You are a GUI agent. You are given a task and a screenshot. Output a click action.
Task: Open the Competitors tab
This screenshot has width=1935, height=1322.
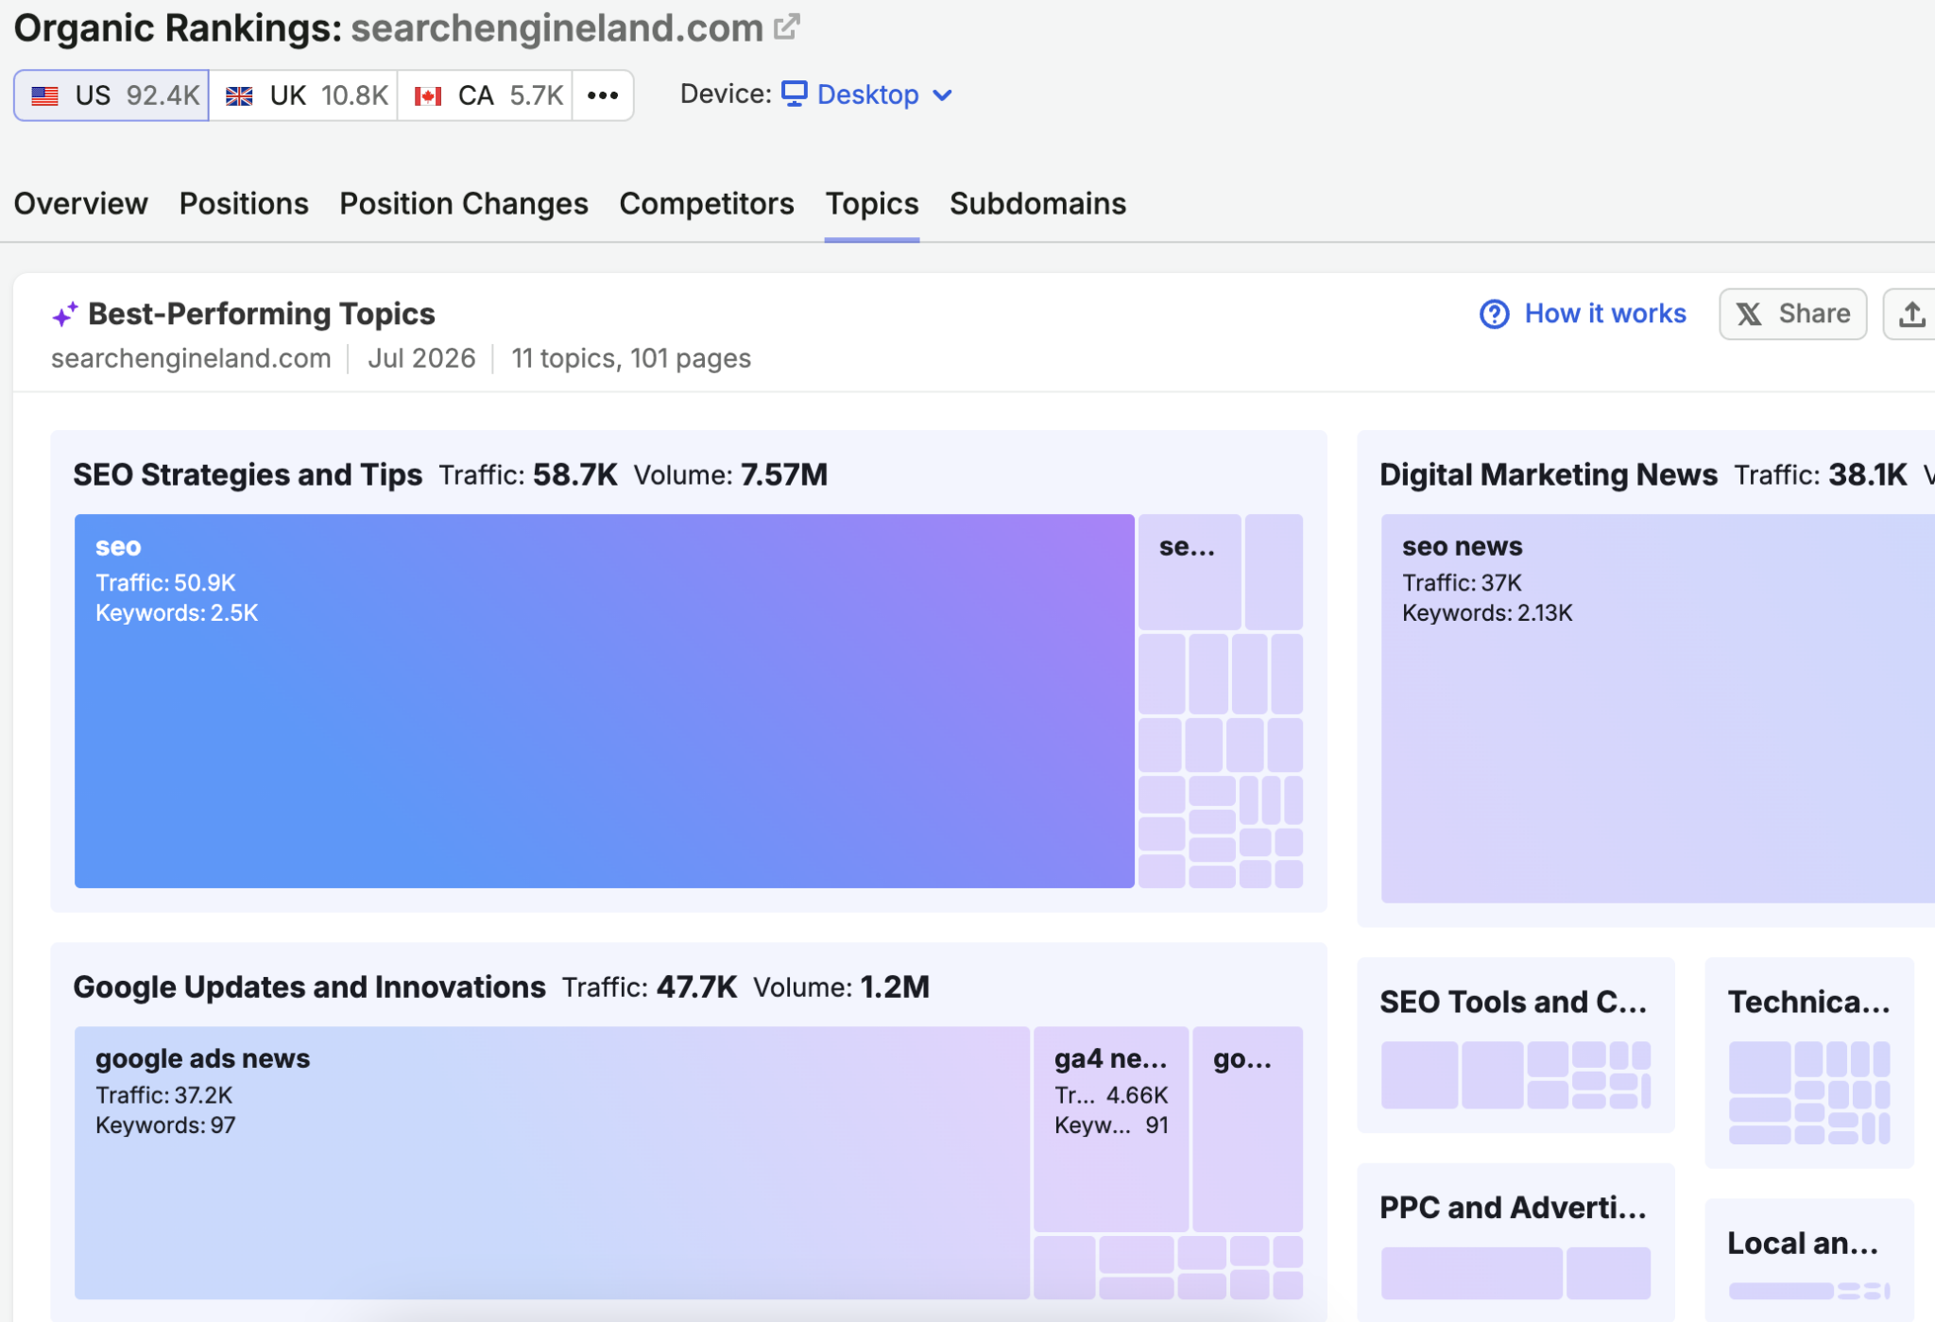[x=707, y=203]
